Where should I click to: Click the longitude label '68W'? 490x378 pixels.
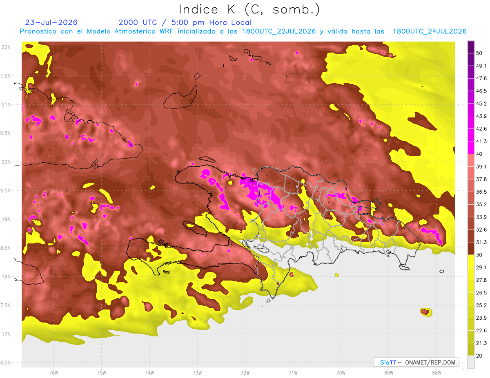[x=436, y=372]
